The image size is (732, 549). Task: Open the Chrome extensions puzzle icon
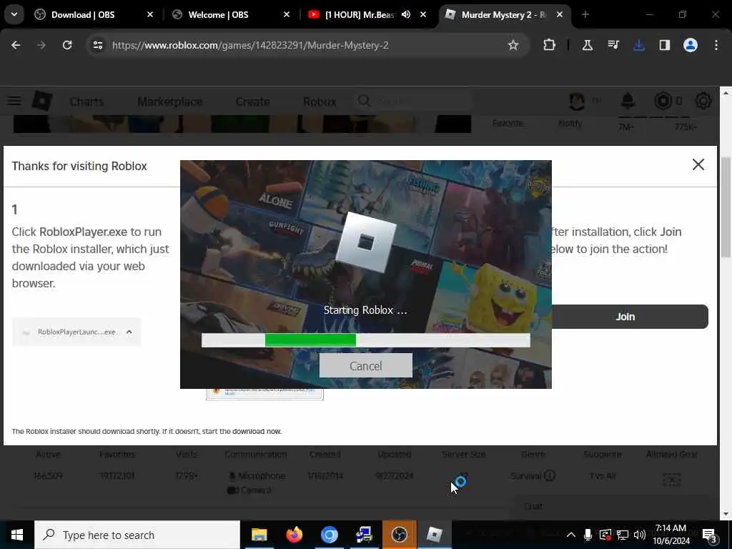coord(550,45)
